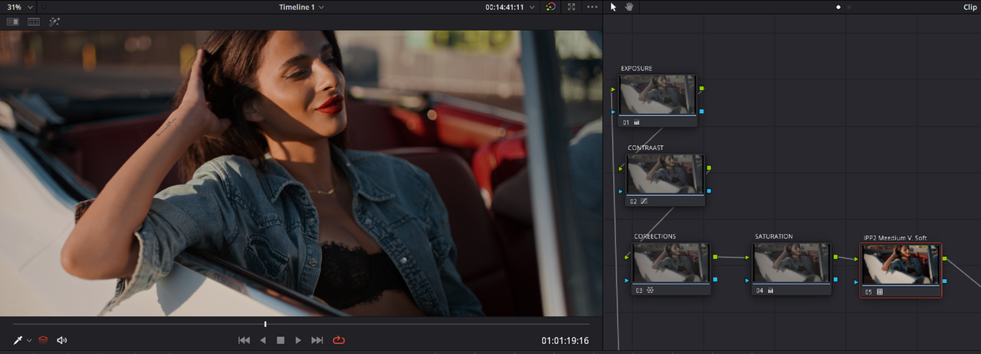Click the blue key input of COREECTIONS node
The height and width of the screenshot is (354, 981).
pyautogui.click(x=628, y=281)
